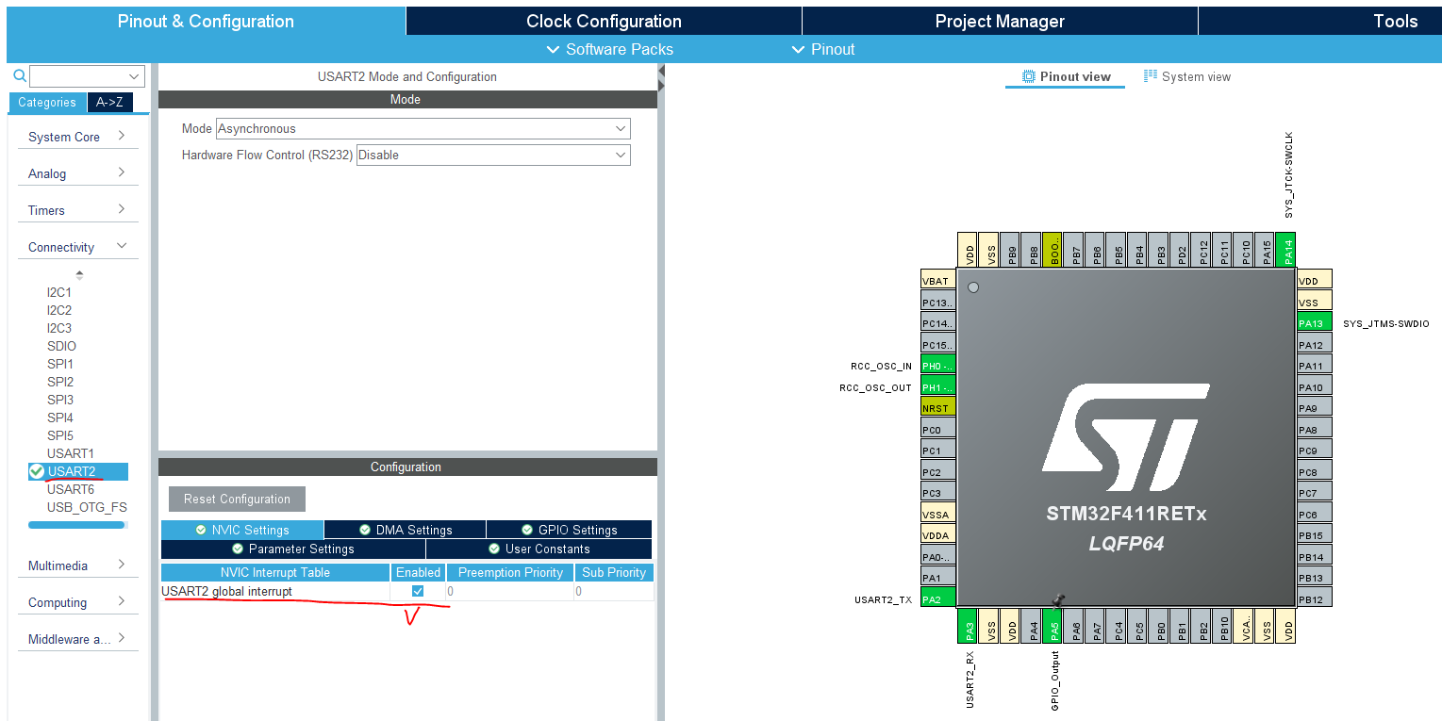Select the VBAT pin
The height and width of the screenshot is (721, 1442).
tap(938, 281)
